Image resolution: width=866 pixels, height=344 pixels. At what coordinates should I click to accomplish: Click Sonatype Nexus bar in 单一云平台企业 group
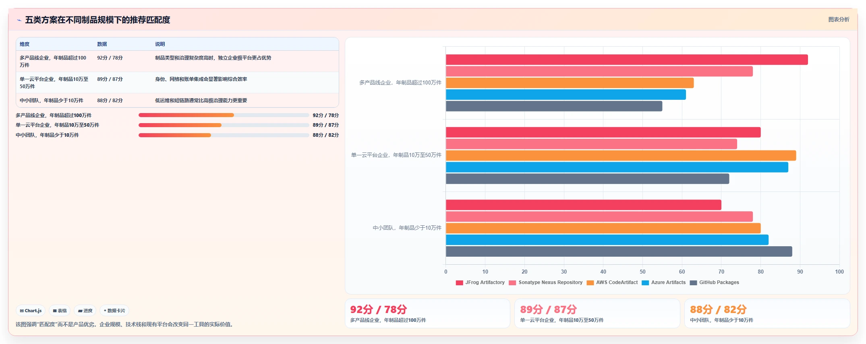pyautogui.click(x=591, y=144)
